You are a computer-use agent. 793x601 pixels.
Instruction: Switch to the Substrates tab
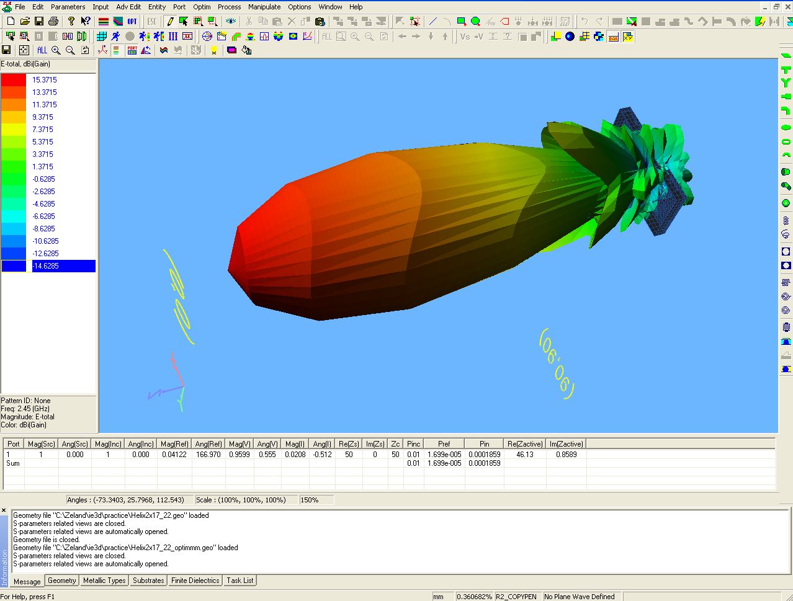coord(149,581)
